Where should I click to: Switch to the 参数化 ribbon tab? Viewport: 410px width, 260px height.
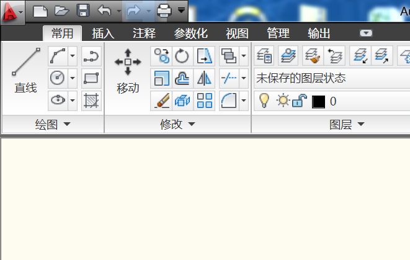(191, 34)
